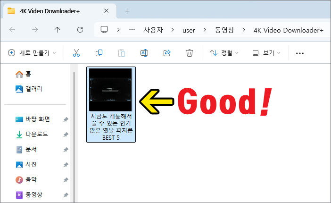Open the 보기 view dropdown
Screen dimensions: 331x203
[x=266, y=53]
